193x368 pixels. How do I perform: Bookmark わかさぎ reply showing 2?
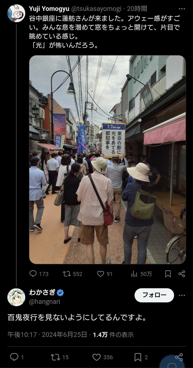(138, 357)
